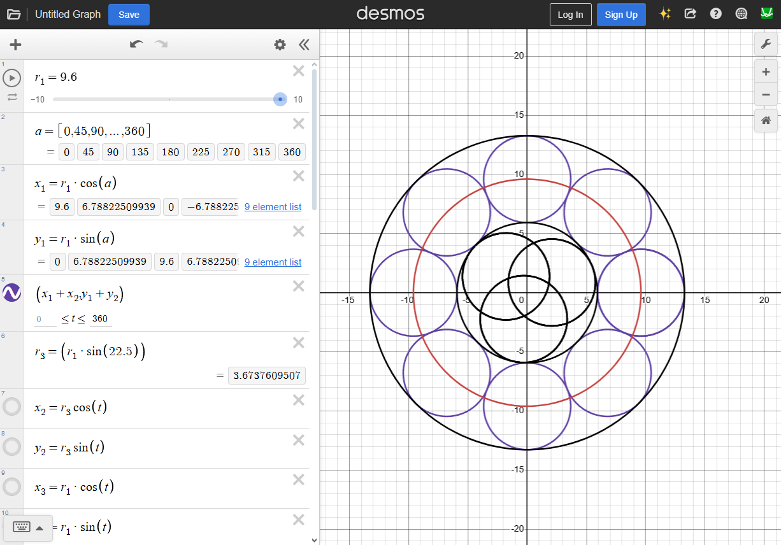The height and width of the screenshot is (545, 781).
Task: Click the Untitled Graph title
Action: tap(68, 14)
